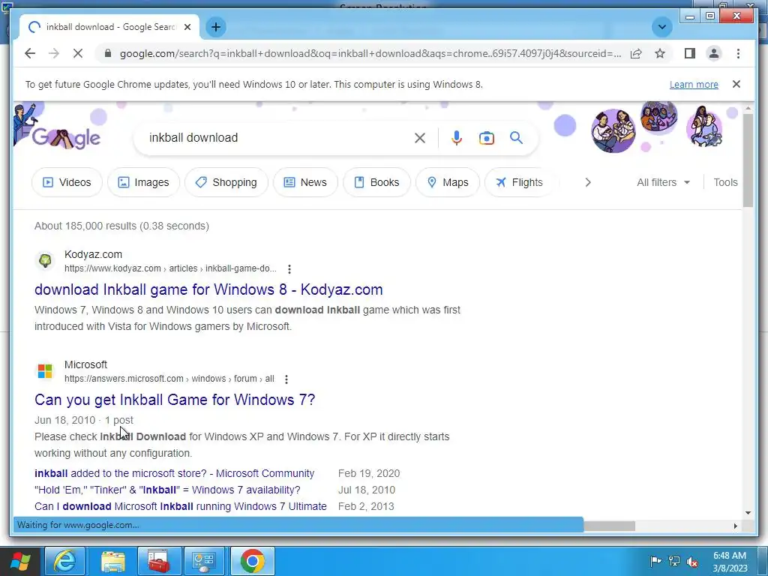Click Learn more about Chrome updates
The width and height of the screenshot is (768, 576).
pyautogui.click(x=694, y=84)
